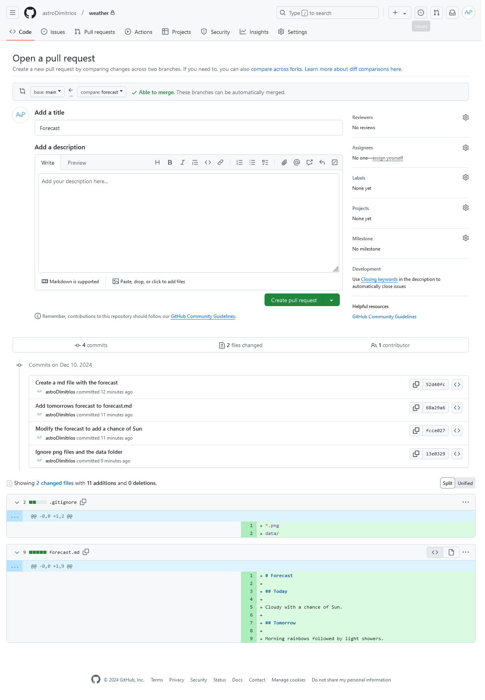
Task: Open astroDimitrios owner link in header
Action: (x=59, y=13)
